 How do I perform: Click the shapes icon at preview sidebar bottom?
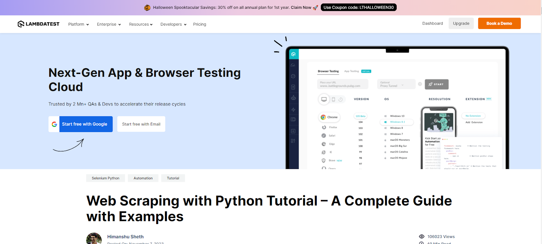pos(293,141)
